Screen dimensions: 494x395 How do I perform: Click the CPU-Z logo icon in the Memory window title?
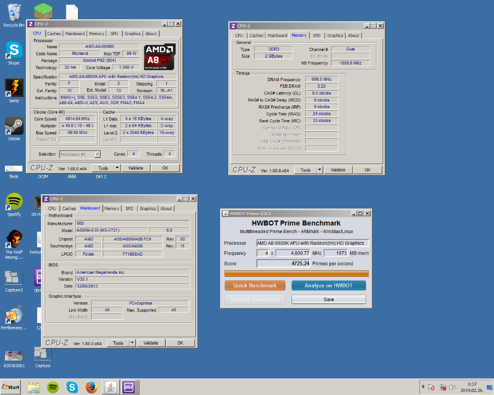pos(233,26)
